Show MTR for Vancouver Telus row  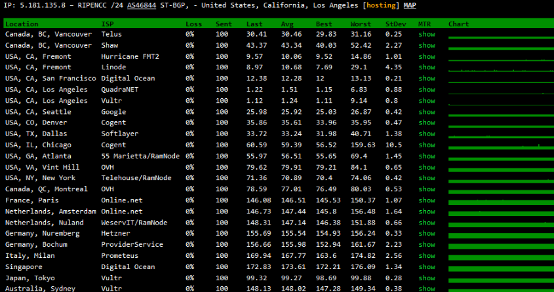[x=427, y=34]
